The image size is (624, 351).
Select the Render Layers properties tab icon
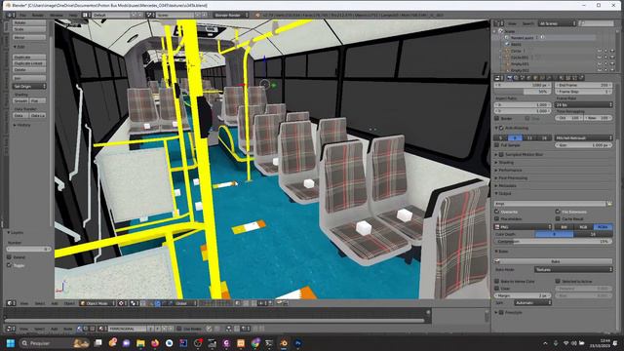point(516,78)
